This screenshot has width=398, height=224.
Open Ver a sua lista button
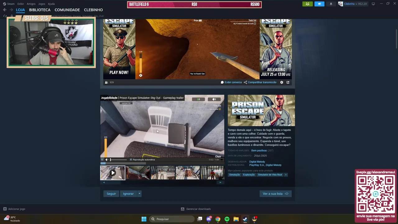point(275,194)
